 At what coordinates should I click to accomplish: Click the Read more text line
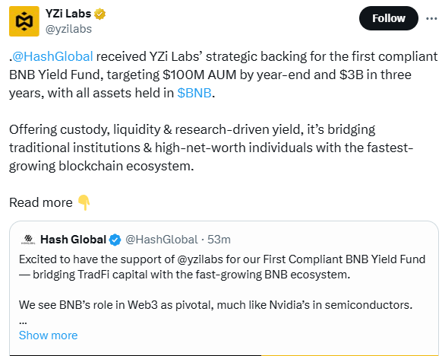coord(41,202)
